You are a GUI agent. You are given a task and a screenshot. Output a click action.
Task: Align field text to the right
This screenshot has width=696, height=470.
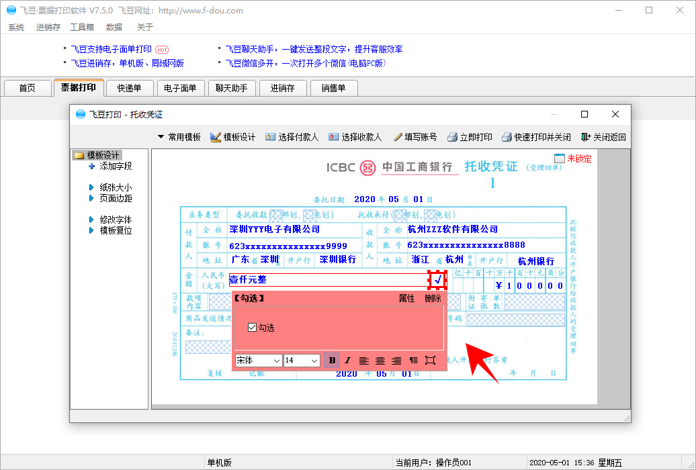coord(396,361)
